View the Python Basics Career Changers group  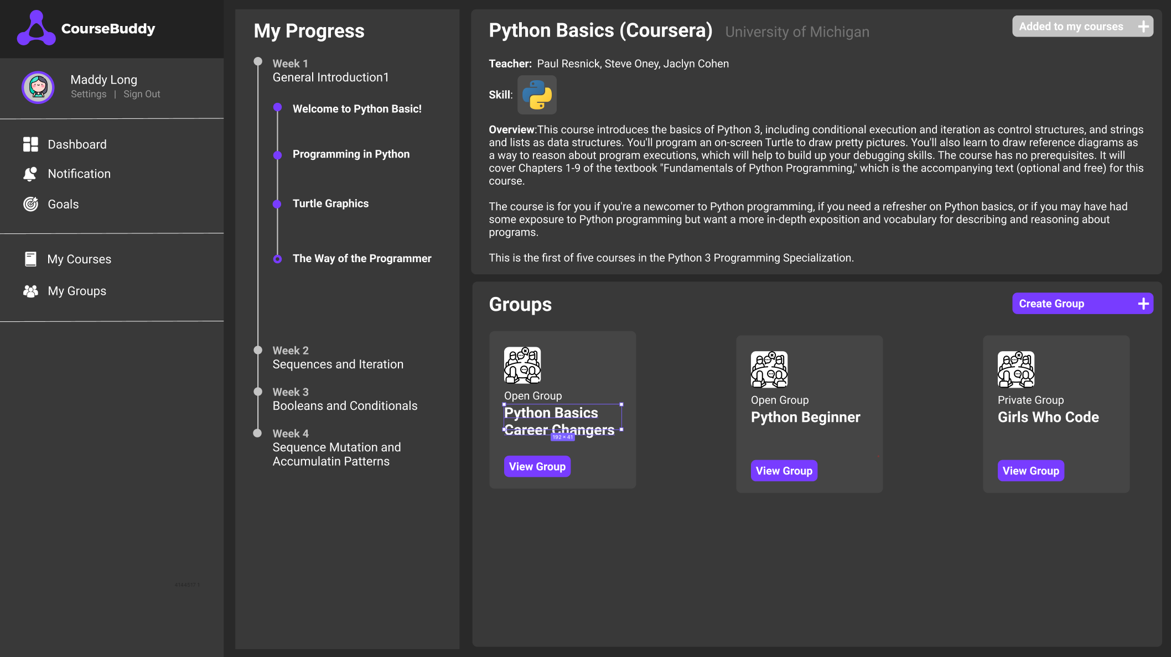point(537,466)
